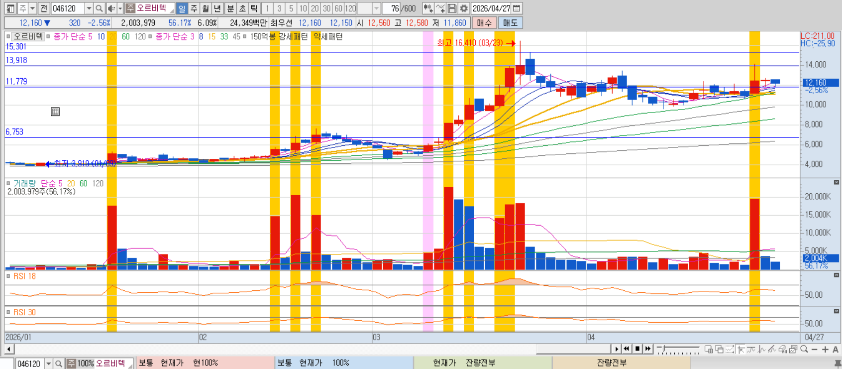Expand the dropdown arrow next to the speaker icon

pyautogui.click(x=120, y=8)
